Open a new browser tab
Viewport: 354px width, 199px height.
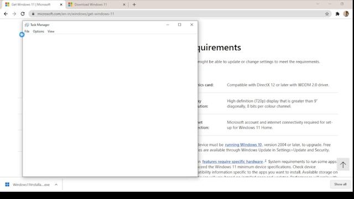(134, 4)
